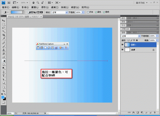Open Adobe Bridge from top bar
Screen dimensions: 160x116
coord(9,3)
